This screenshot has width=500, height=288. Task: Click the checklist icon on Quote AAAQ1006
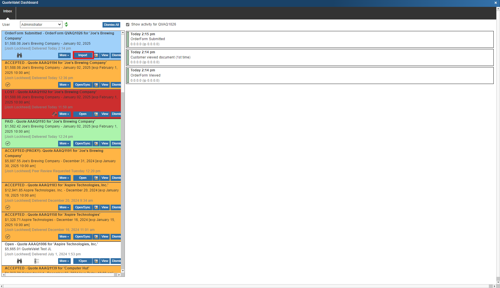pyautogui.click(x=37, y=261)
